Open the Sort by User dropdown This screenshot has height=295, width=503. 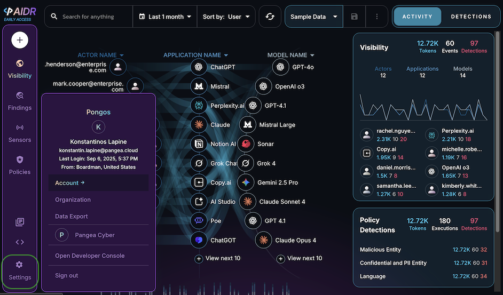[226, 17]
